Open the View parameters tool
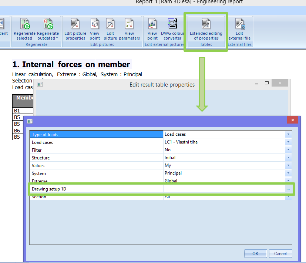The width and height of the screenshot is (306, 263). coord(130,25)
